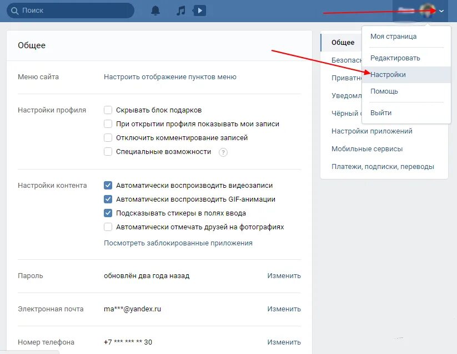
Task: Check При открытии профиля показывать мои записи
Action: (108, 124)
